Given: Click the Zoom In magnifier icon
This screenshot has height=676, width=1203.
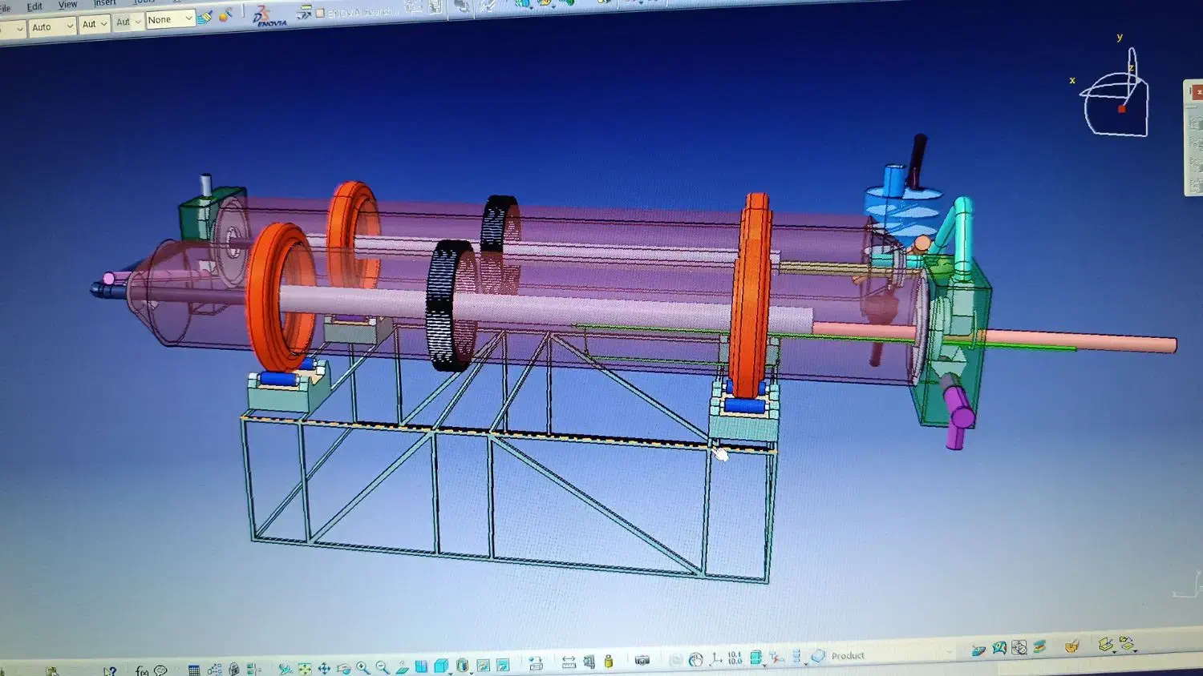Looking at the screenshot, I should [x=363, y=668].
